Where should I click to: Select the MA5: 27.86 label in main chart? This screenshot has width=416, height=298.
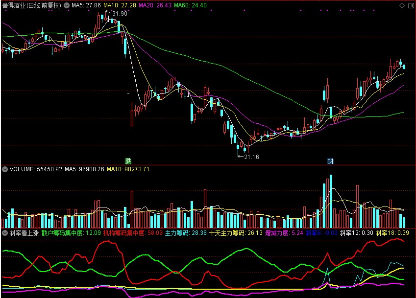point(86,5)
